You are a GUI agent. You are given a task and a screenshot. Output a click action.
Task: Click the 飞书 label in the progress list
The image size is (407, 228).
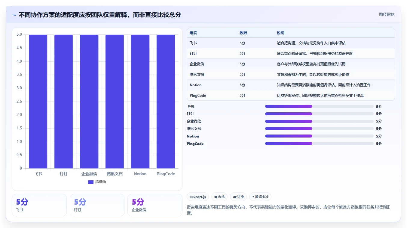[190, 106]
